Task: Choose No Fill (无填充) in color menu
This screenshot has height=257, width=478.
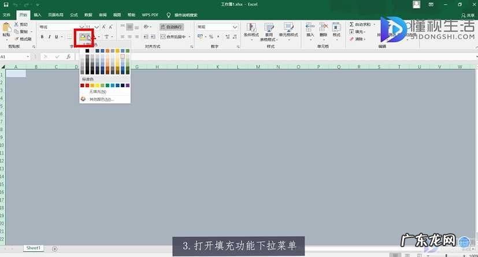Action: [105, 92]
